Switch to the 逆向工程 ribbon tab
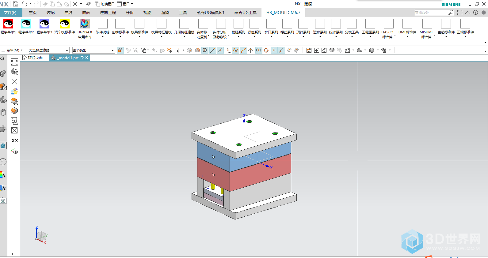 click(108, 13)
